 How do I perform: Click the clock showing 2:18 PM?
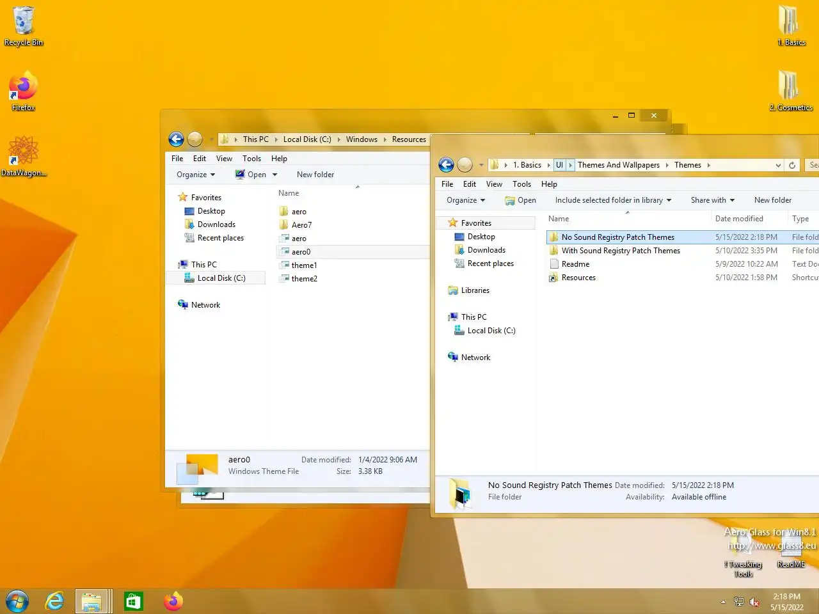pyautogui.click(x=786, y=602)
